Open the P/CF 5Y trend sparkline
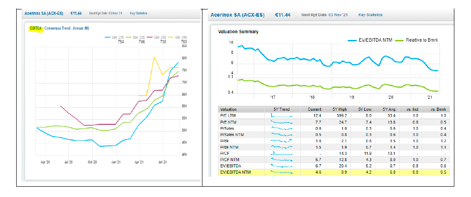Image resolution: width=471 pixels, height=197 pixels. pos(282,153)
